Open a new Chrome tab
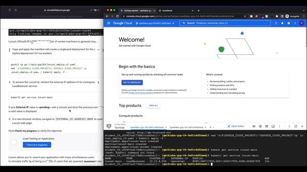The width and height of the screenshot is (307, 172). pyautogui.click(x=198, y=11)
